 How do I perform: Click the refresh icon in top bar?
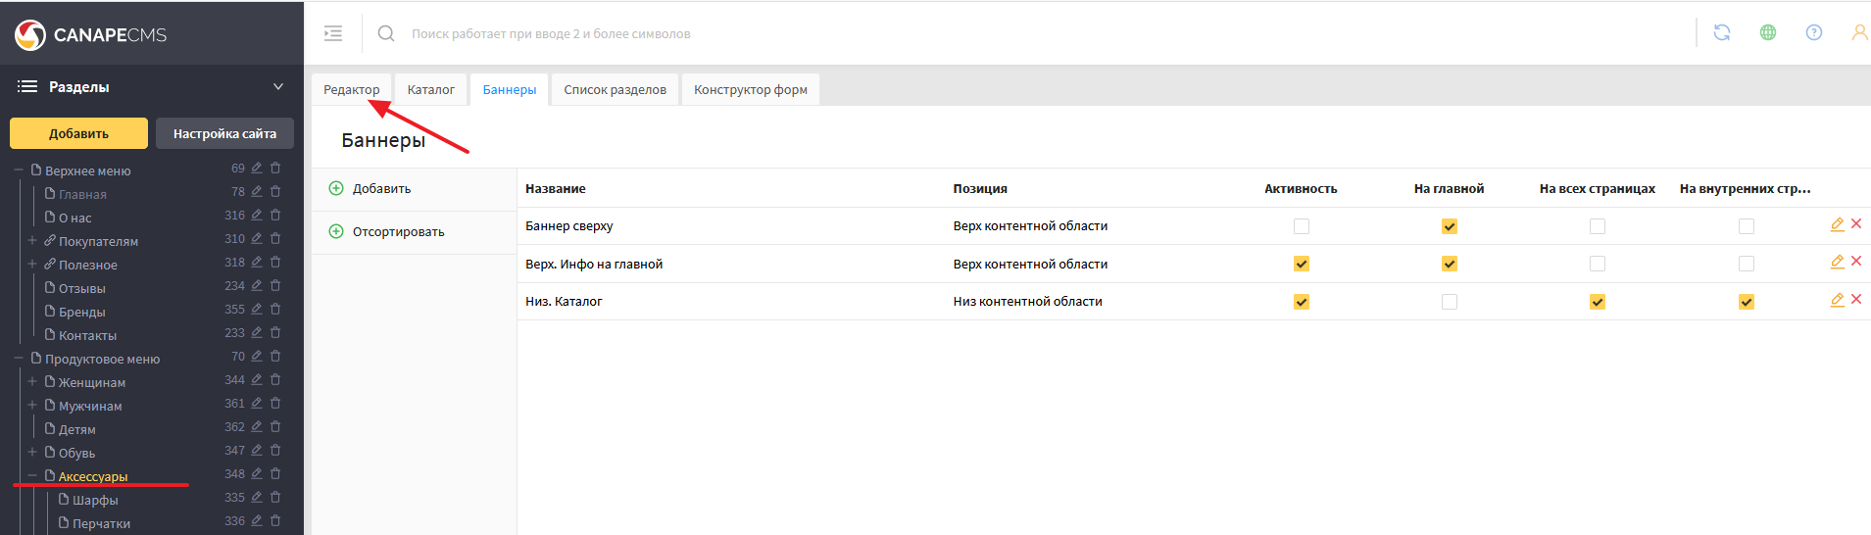click(x=1721, y=32)
